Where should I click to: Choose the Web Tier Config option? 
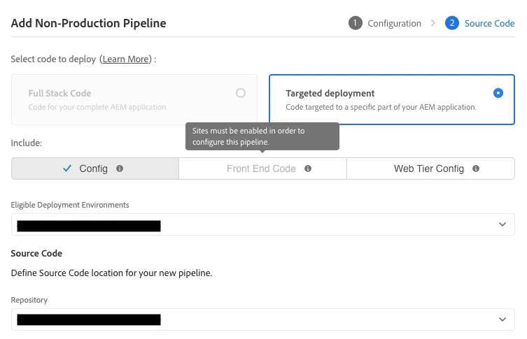(x=429, y=168)
